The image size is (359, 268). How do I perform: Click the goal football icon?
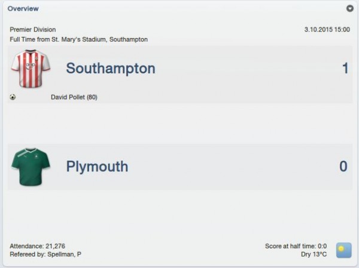[13, 97]
